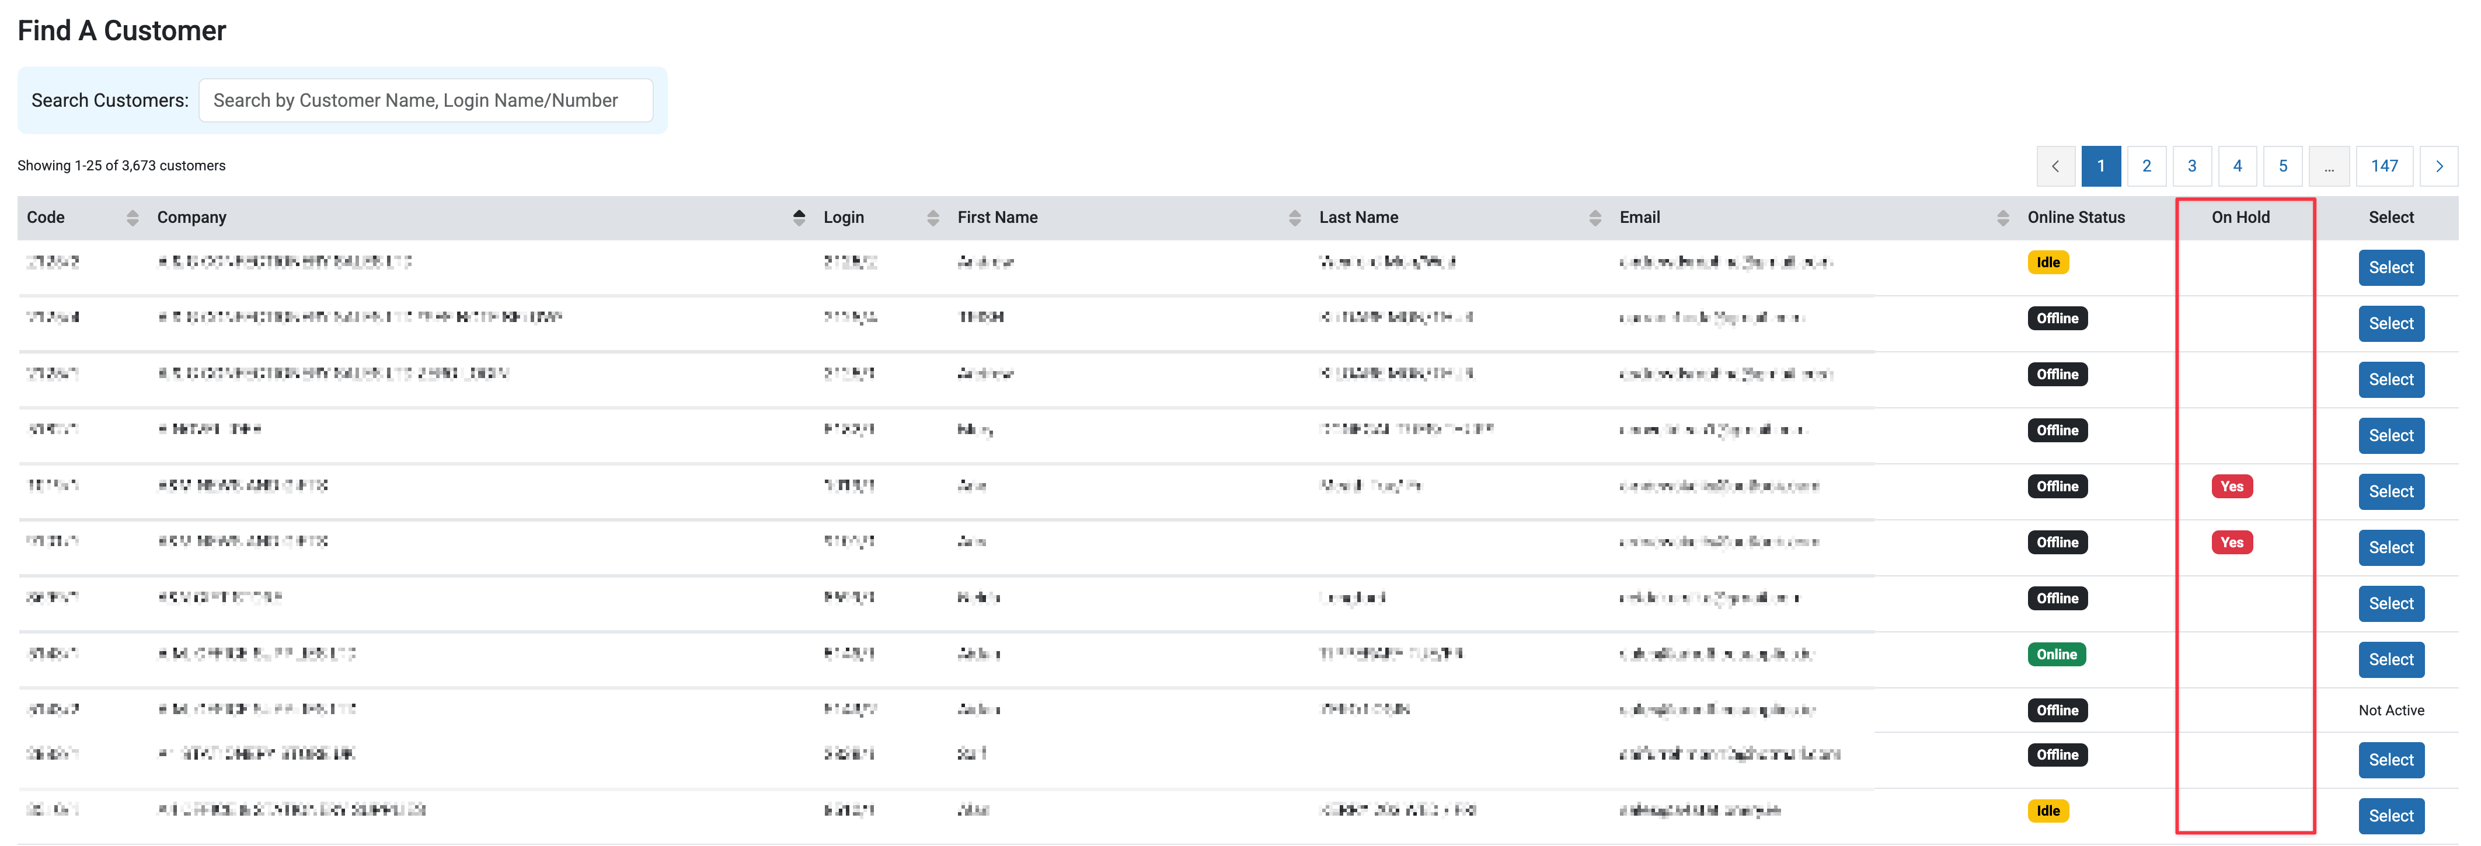Go to previous page chevron
This screenshot has height=846, width=2481.
pos(2055,166)
